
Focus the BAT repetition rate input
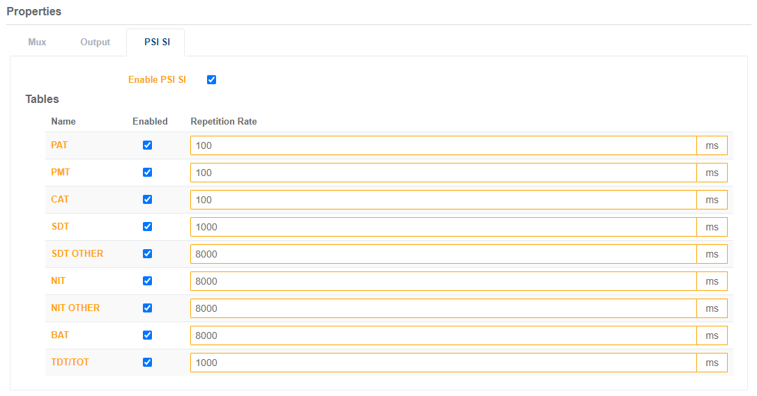[443, 335]
